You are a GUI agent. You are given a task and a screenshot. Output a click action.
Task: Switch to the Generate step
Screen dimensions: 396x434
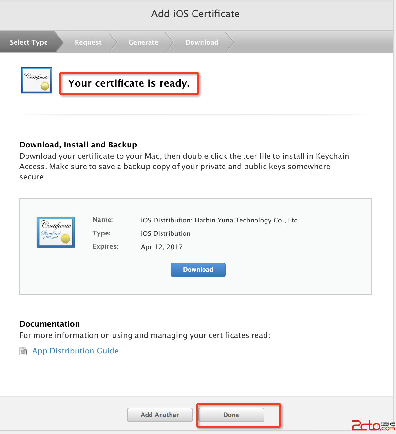point(143,42)
